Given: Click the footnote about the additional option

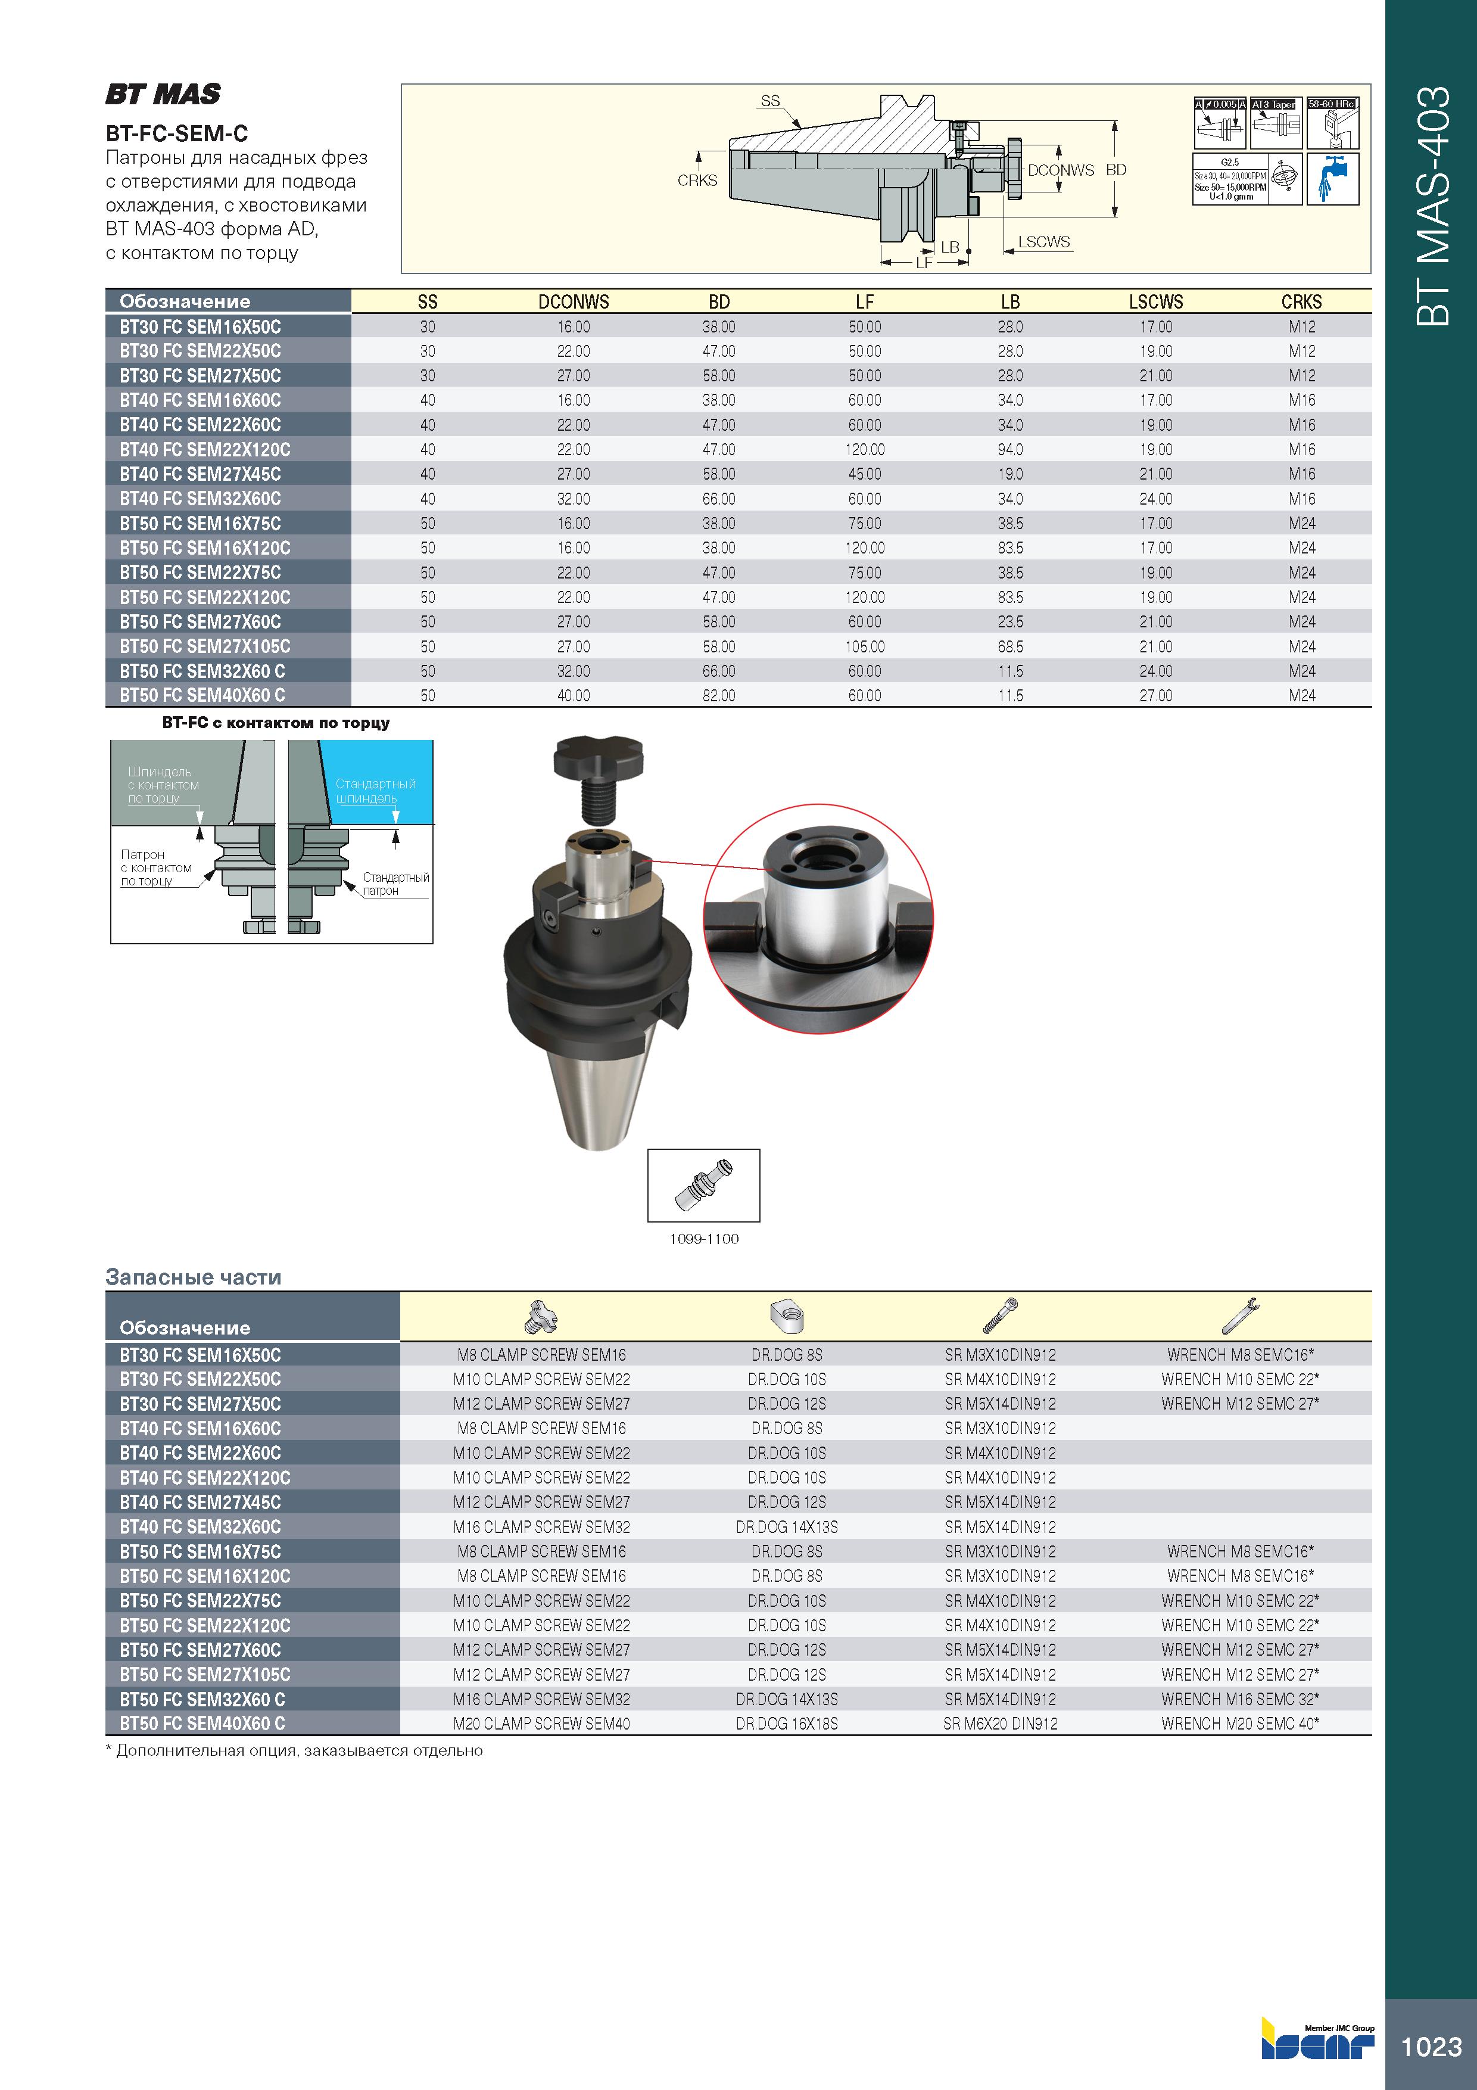Looking at the screenshot, I should click(294, 1750).
